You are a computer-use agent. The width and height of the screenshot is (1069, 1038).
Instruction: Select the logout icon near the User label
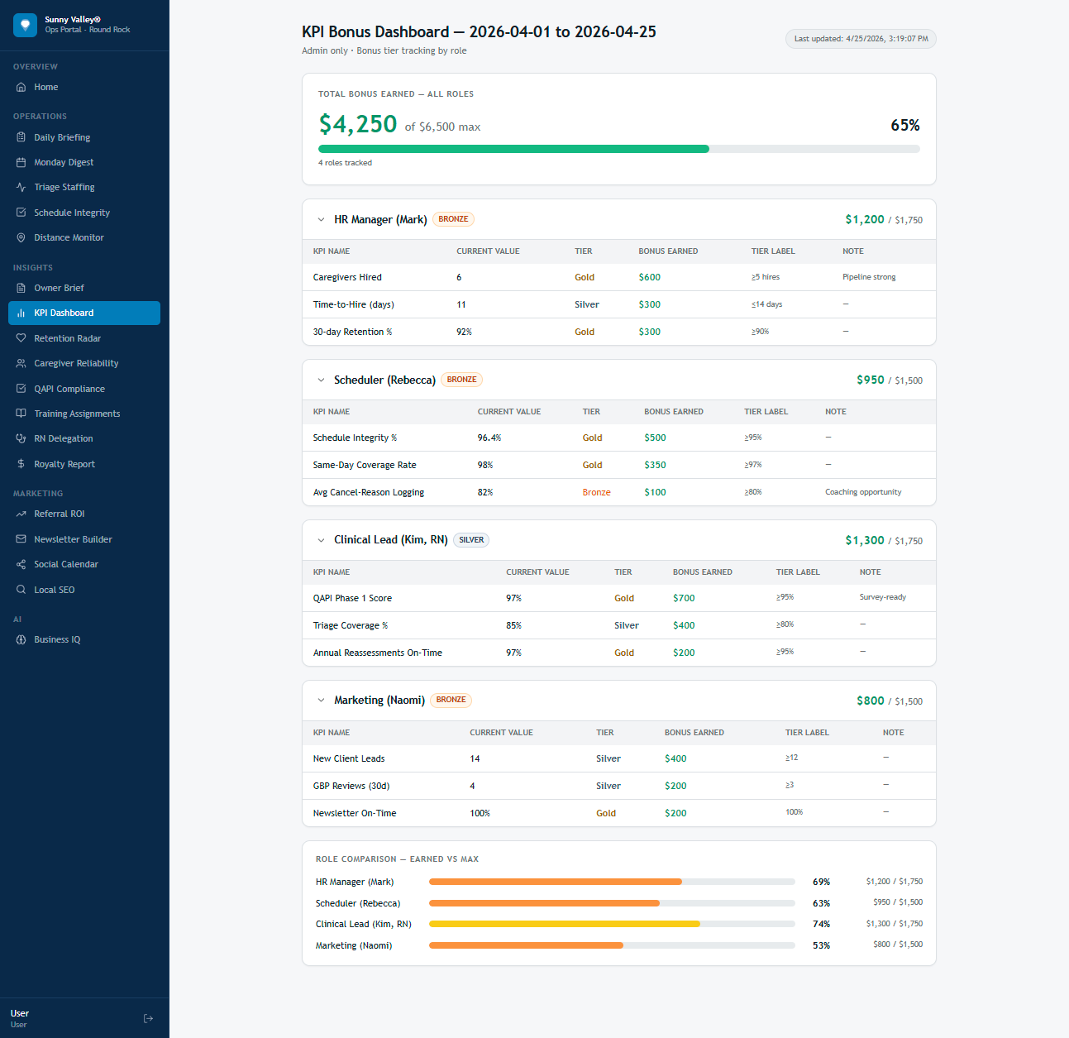[149, 1018]
